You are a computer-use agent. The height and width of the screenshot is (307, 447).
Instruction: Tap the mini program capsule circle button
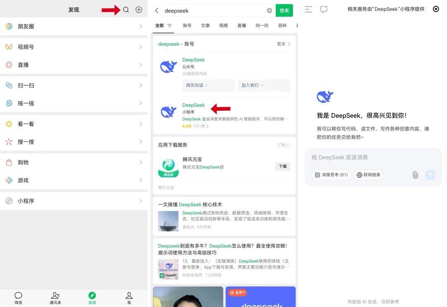pos(436,9)
